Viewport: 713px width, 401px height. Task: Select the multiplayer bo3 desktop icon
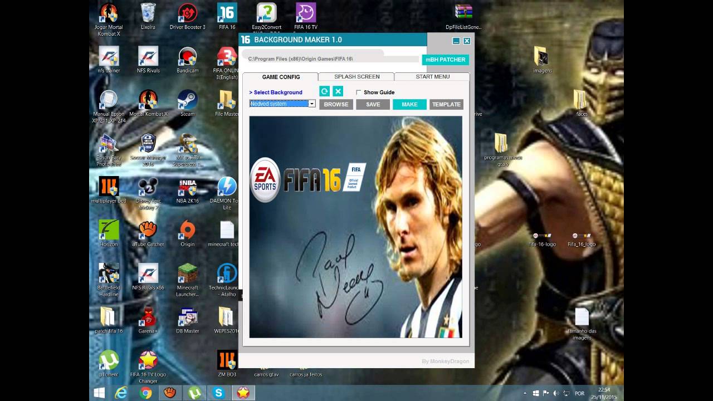(109, 190)
